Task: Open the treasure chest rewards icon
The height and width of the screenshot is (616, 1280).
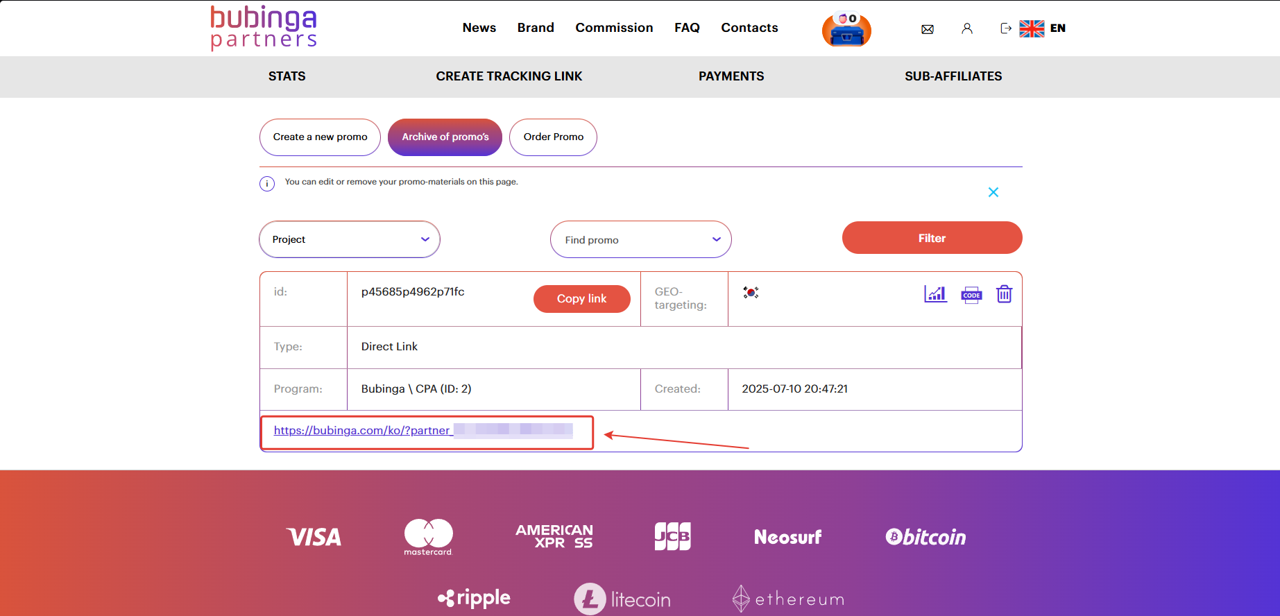Action: click(846, 30)
